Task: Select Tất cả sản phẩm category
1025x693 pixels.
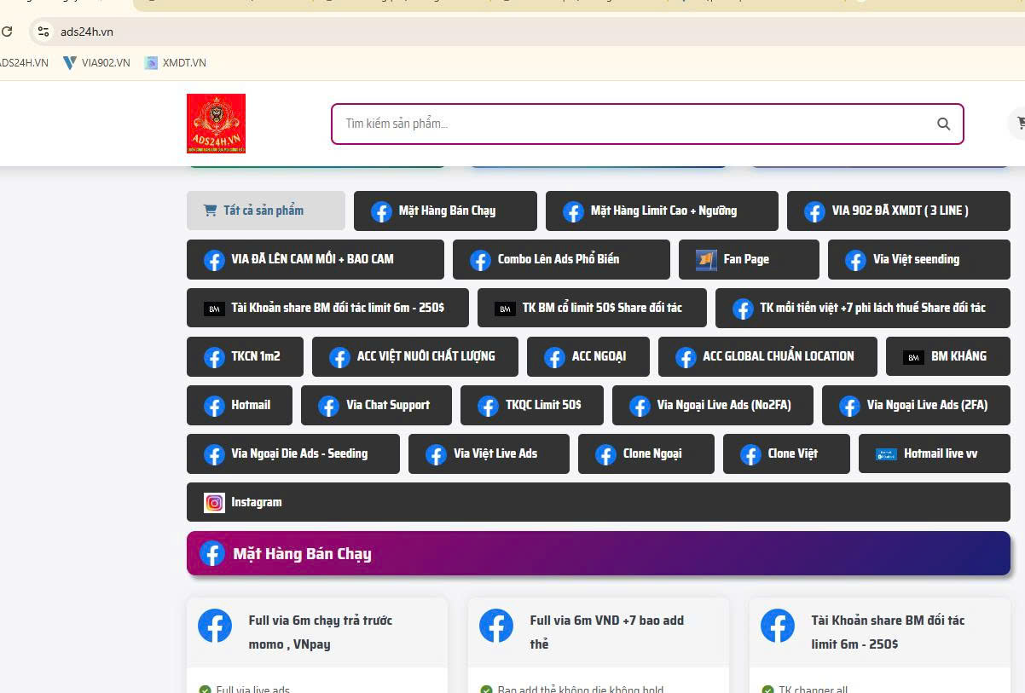Action: point(266,211)
